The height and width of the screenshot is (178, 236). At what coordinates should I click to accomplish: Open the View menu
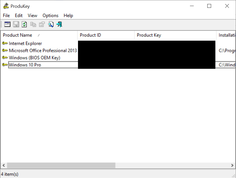[x=32, y=16]
